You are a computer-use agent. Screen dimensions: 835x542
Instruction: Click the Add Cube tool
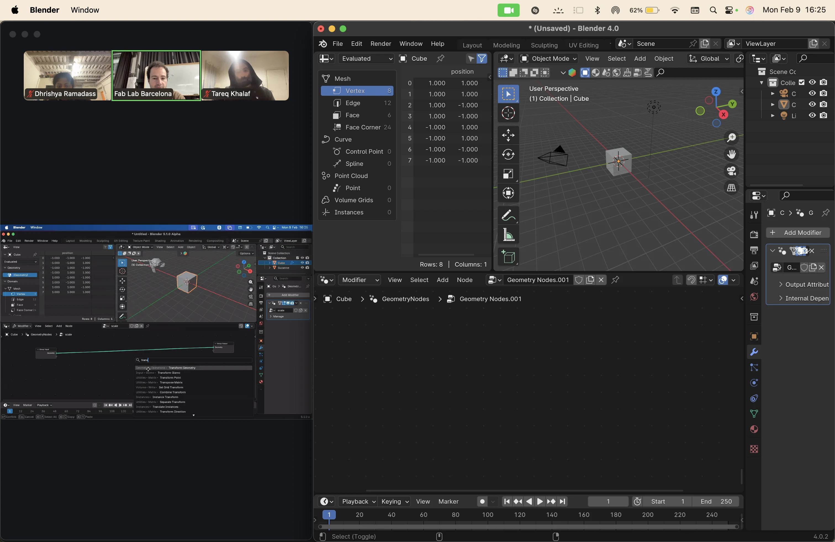pyautogui.click(x=508, y=257)
